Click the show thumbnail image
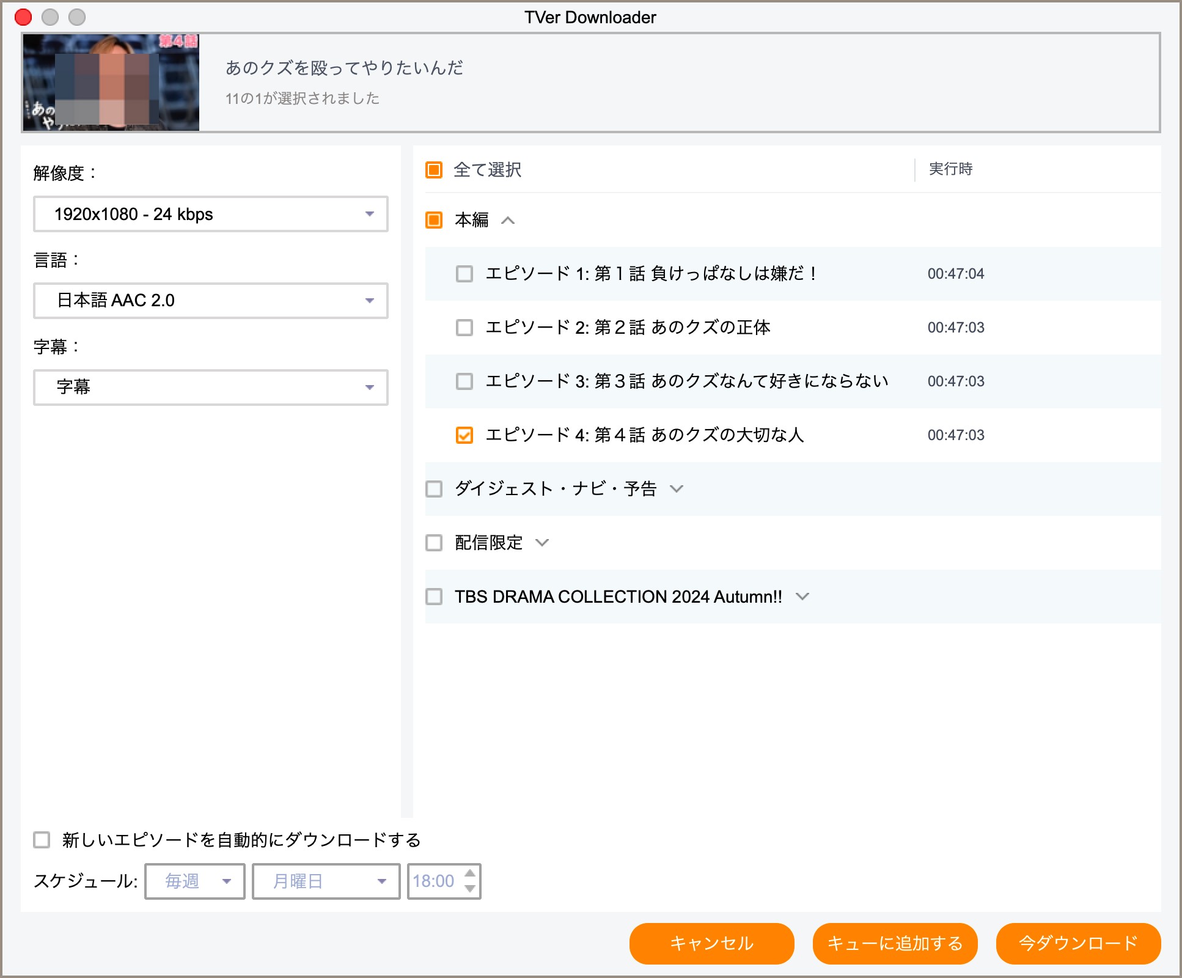The width and height of the screenshot is (1182, 978). click(x=111, y=83)
